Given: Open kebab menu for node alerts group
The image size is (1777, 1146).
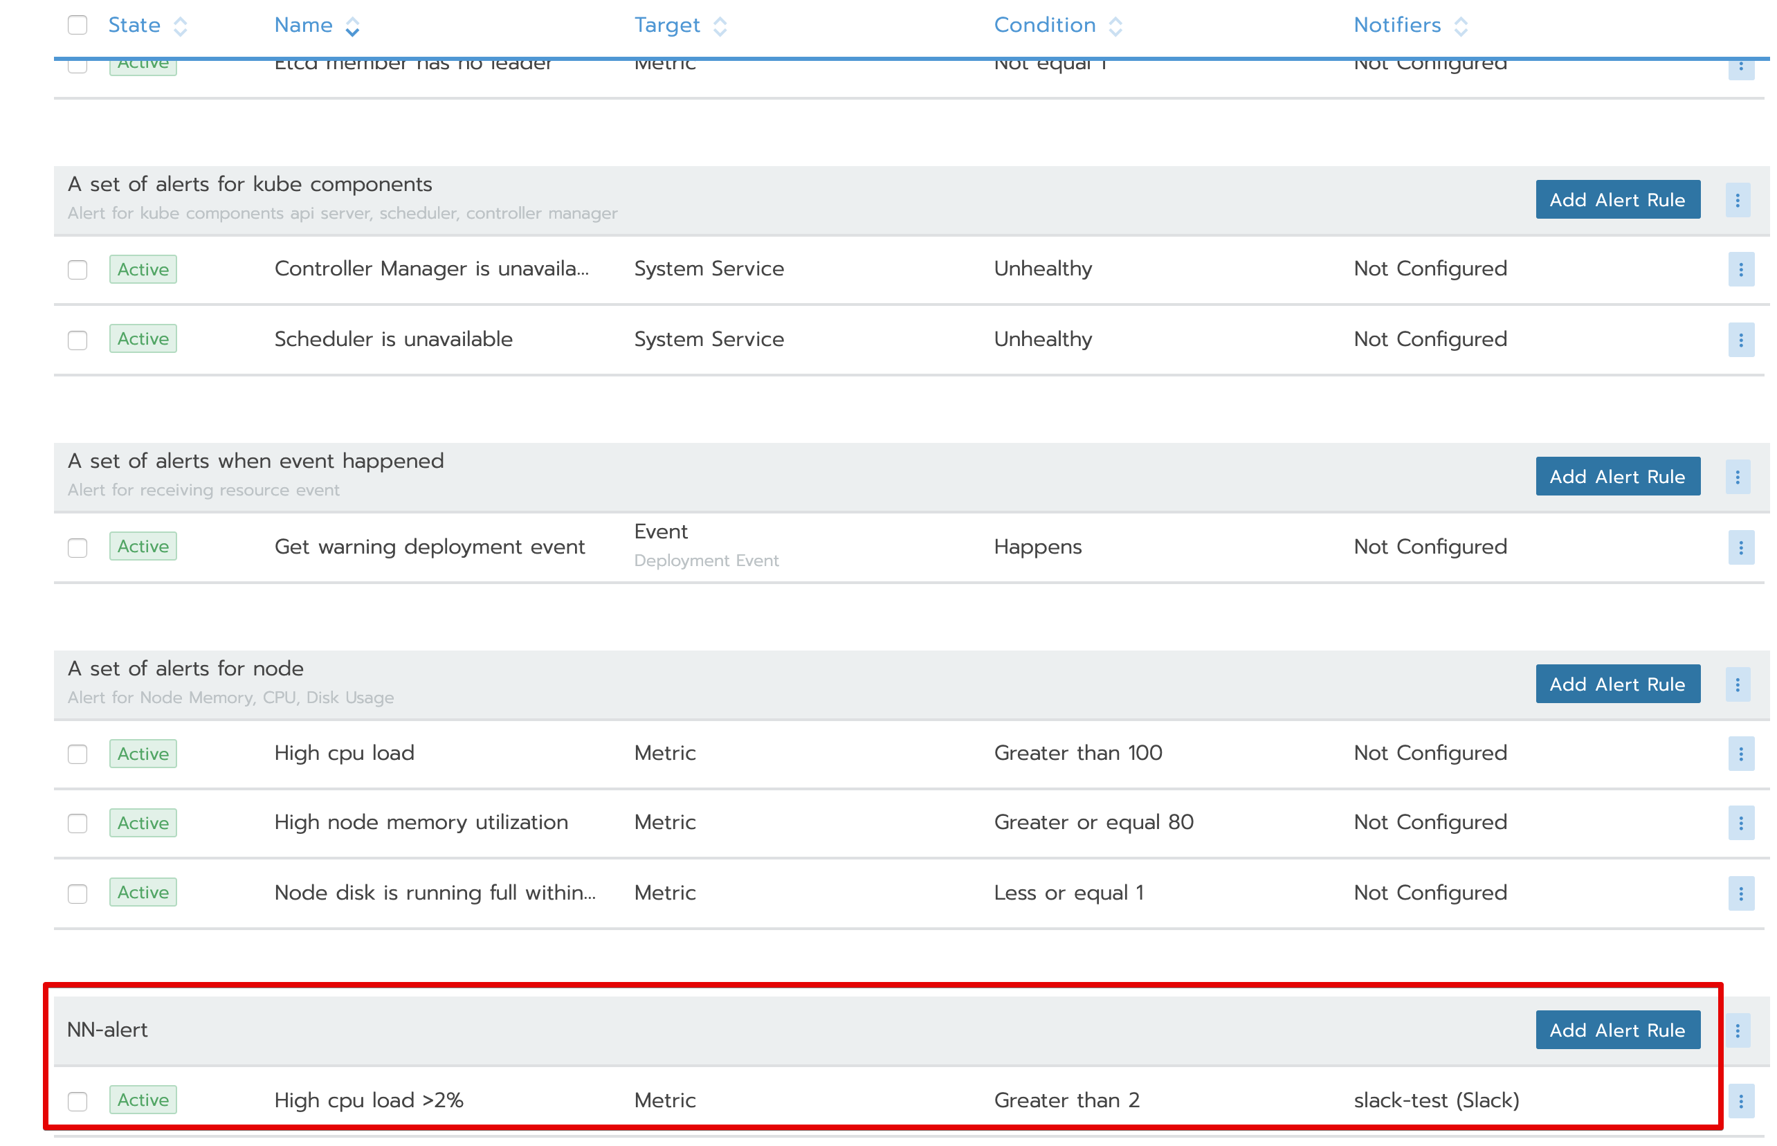Looking at the screenshot, I should 1737,684.
